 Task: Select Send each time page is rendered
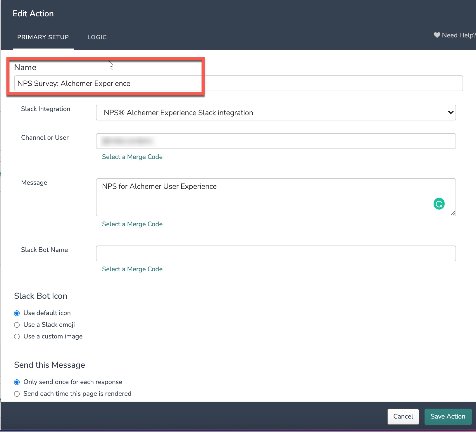coord(17,394)
